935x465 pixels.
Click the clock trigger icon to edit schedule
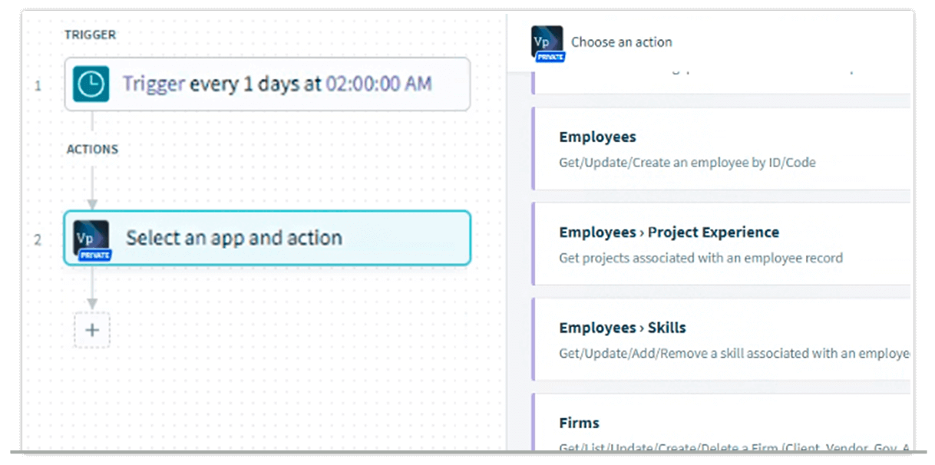pos(91,85)
